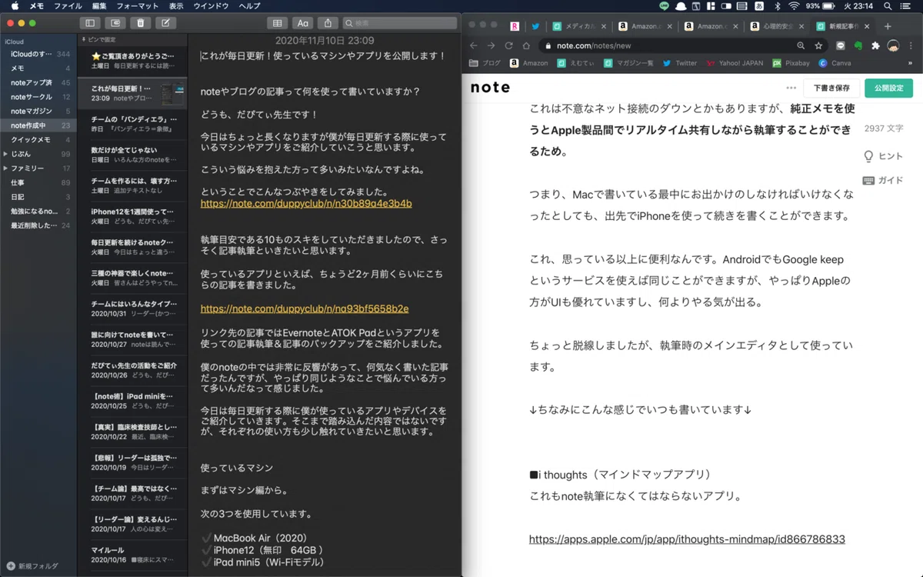Create a new note with compose icon
Image resolution: width=923 pixels, height=577 pixels.
pyautogui.click(x=165, y=23)
